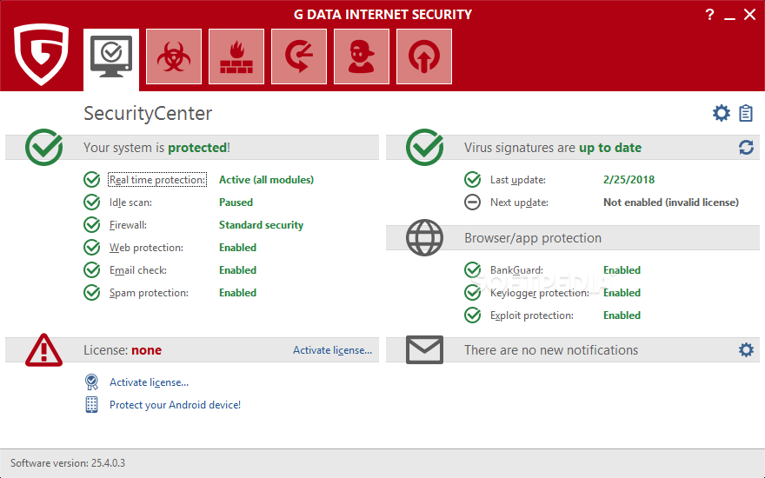Screen dimensions: 765x478
Task: Click the BankGuard check icon
Action: (472, 269)
